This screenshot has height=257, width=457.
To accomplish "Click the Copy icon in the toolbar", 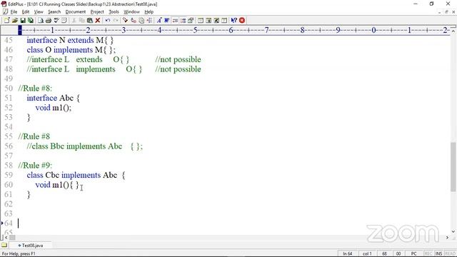I will (x=82, y=20).
